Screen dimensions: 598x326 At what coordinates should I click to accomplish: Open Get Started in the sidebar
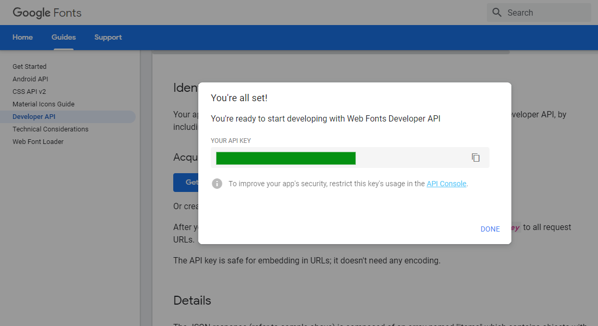point(29,66)
